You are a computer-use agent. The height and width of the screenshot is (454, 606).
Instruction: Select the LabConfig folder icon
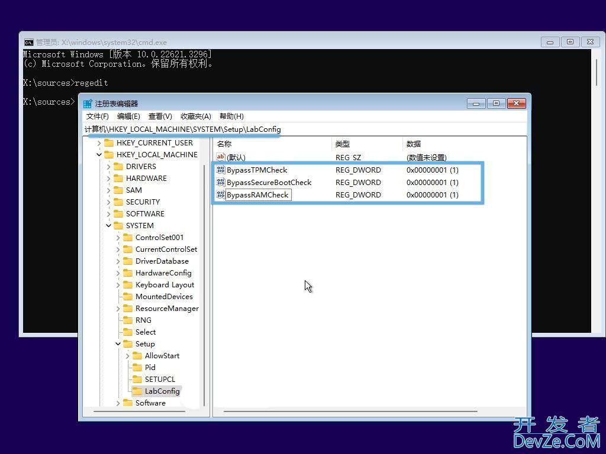pyautogui.click(x=137, y=391)
